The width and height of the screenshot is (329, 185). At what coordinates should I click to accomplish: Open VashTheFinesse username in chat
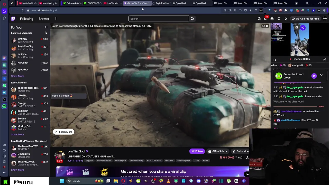pyautogui.click(x=290, y=120)
